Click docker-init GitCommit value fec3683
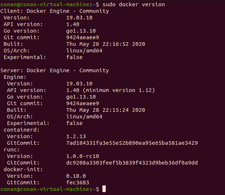 pos(78,183)
